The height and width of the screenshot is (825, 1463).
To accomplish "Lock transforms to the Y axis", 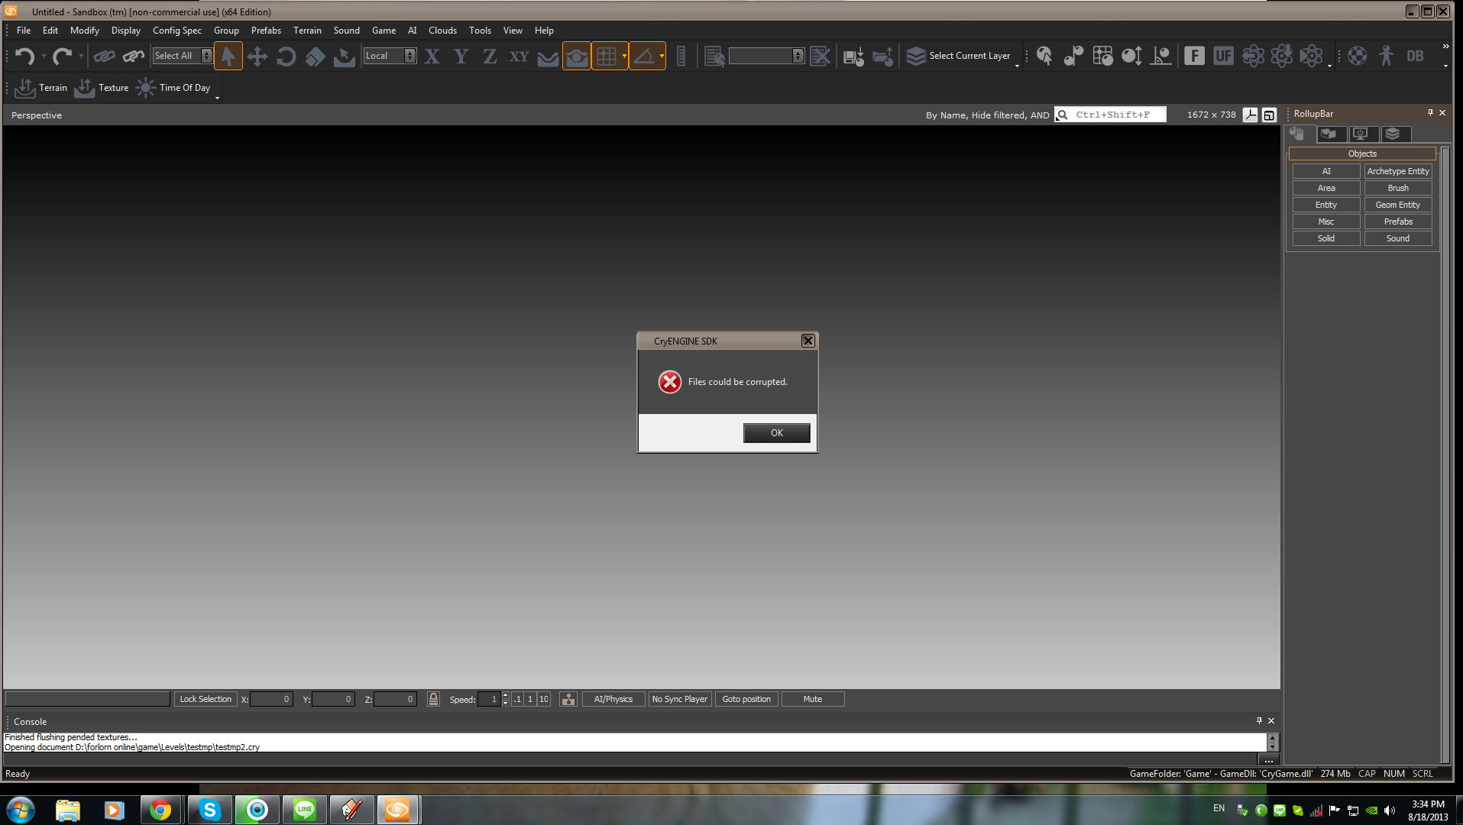I will pyautogui.click(x=461, y=56).
